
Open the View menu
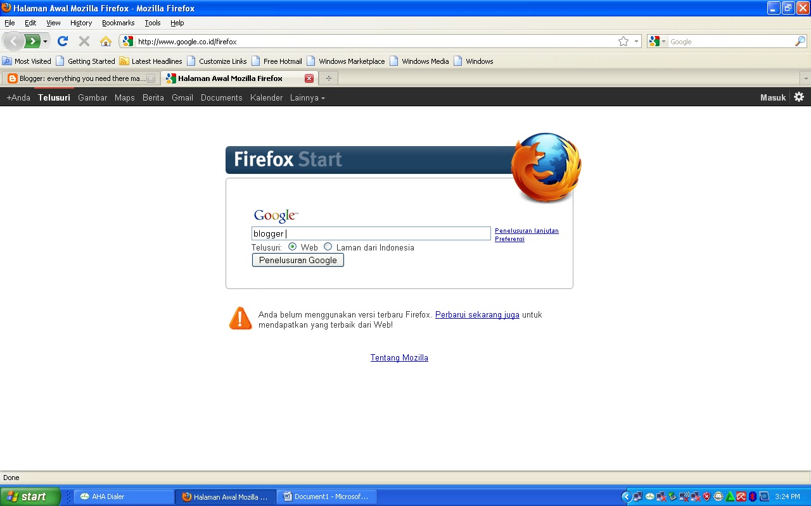(x=53, y=23)
